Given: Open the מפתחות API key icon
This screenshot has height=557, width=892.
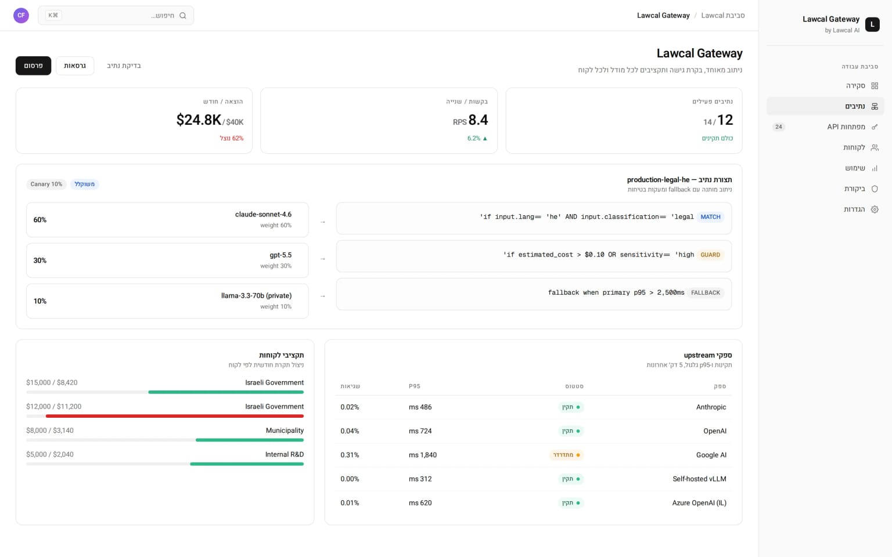Looking at the screenshot, I should [875, 127].
